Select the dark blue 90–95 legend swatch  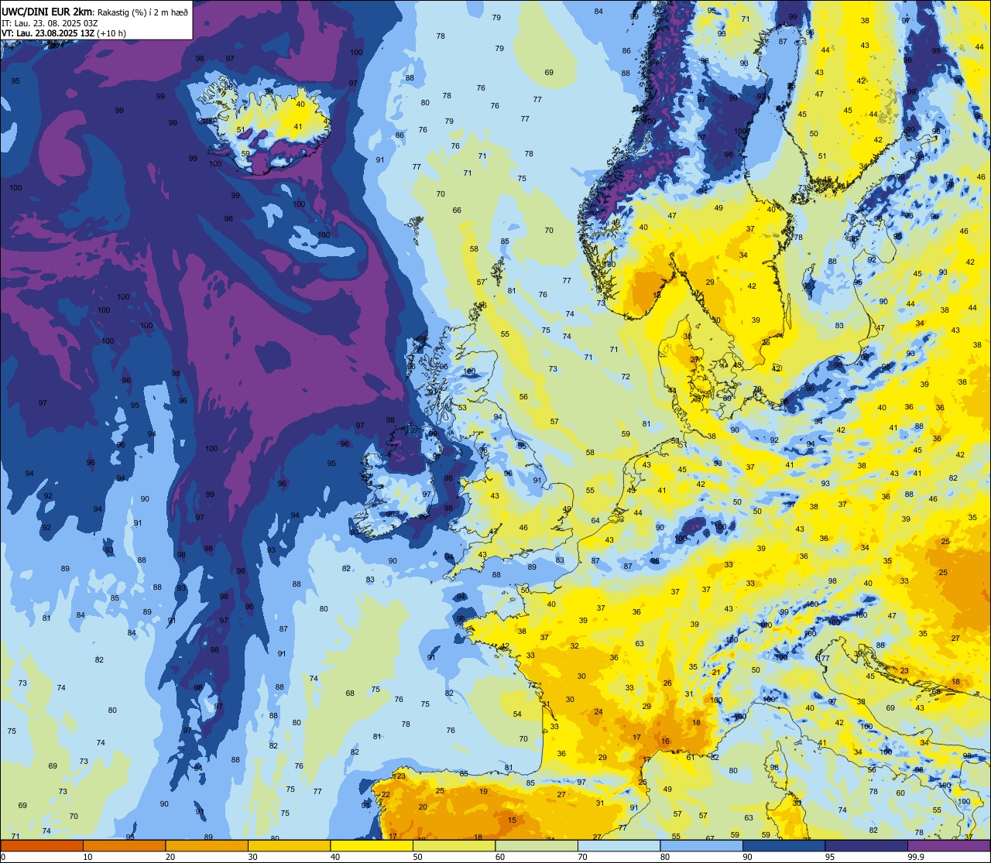pyautogui.click(x=784, y=846)
